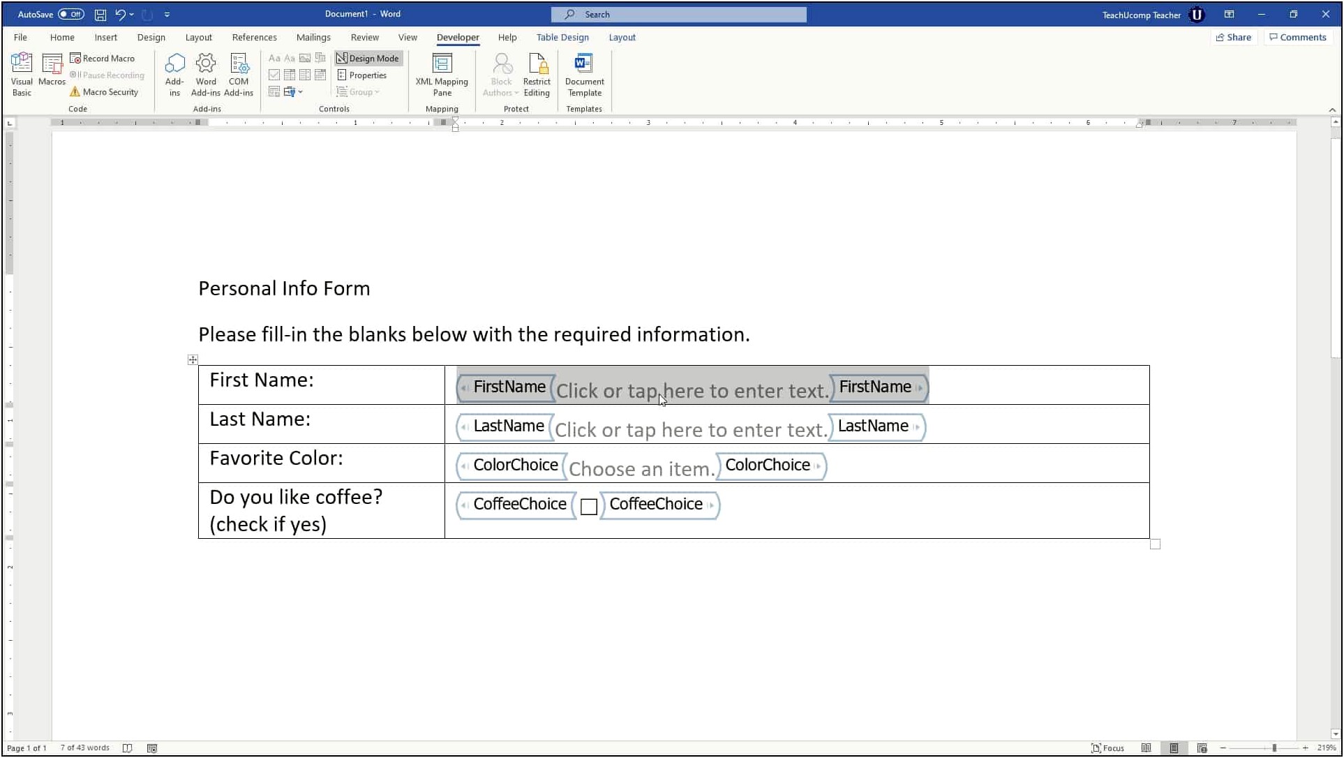Open Document Template settings
This screenshot has height=758, width=1344.
point(584,74)
